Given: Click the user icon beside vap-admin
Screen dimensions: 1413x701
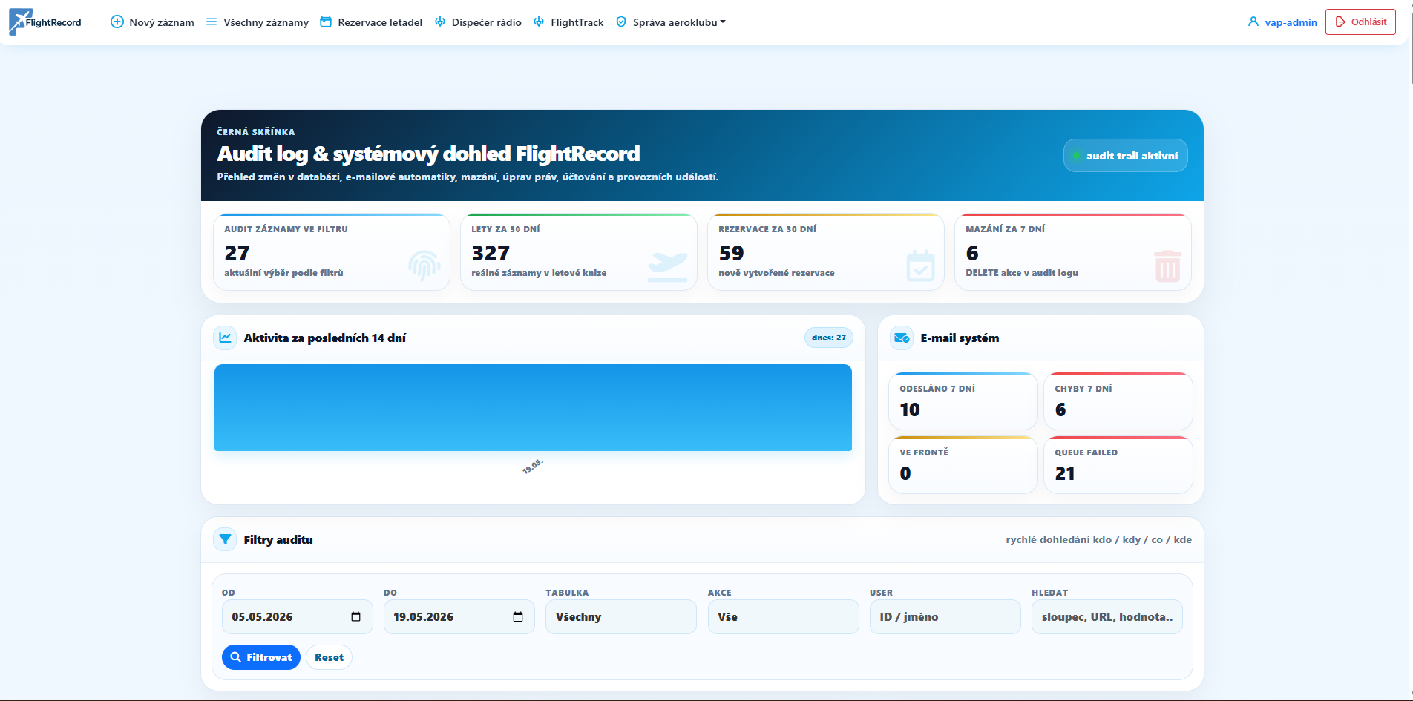Looking at the screenshot, I should click(1253, 22).
